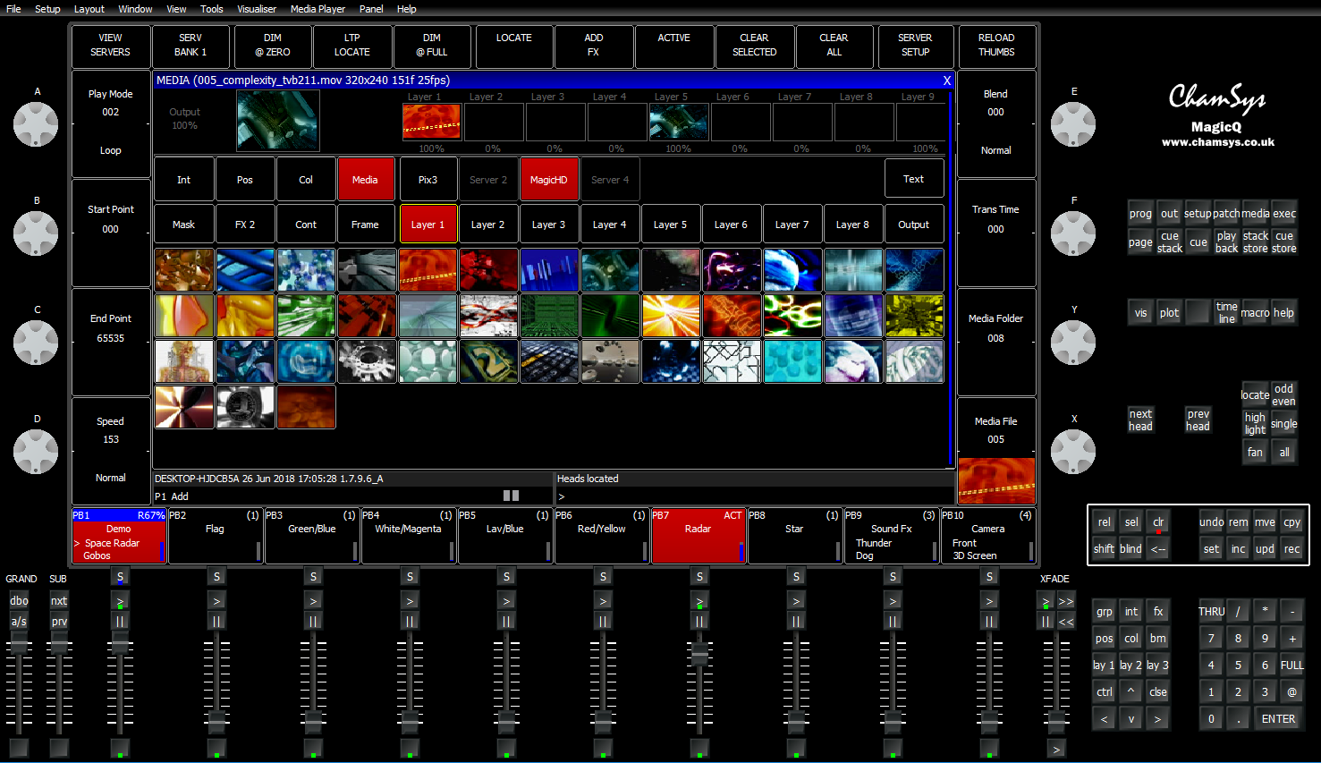This screenshot has height=763, width=1321.
Task: Click encoder wheel E for Blend
Action: click(x=1072, y=124)
